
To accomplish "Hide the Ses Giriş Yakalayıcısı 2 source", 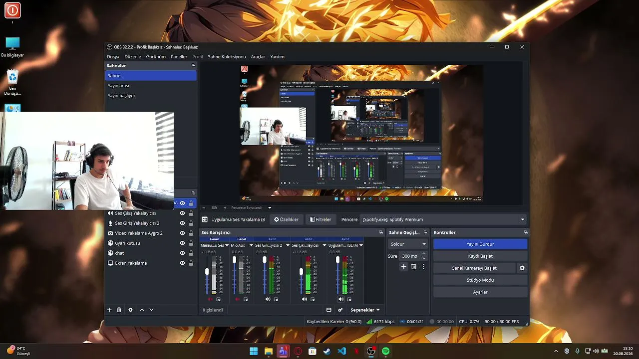I will pyautogui.click(x=182, y=223).
